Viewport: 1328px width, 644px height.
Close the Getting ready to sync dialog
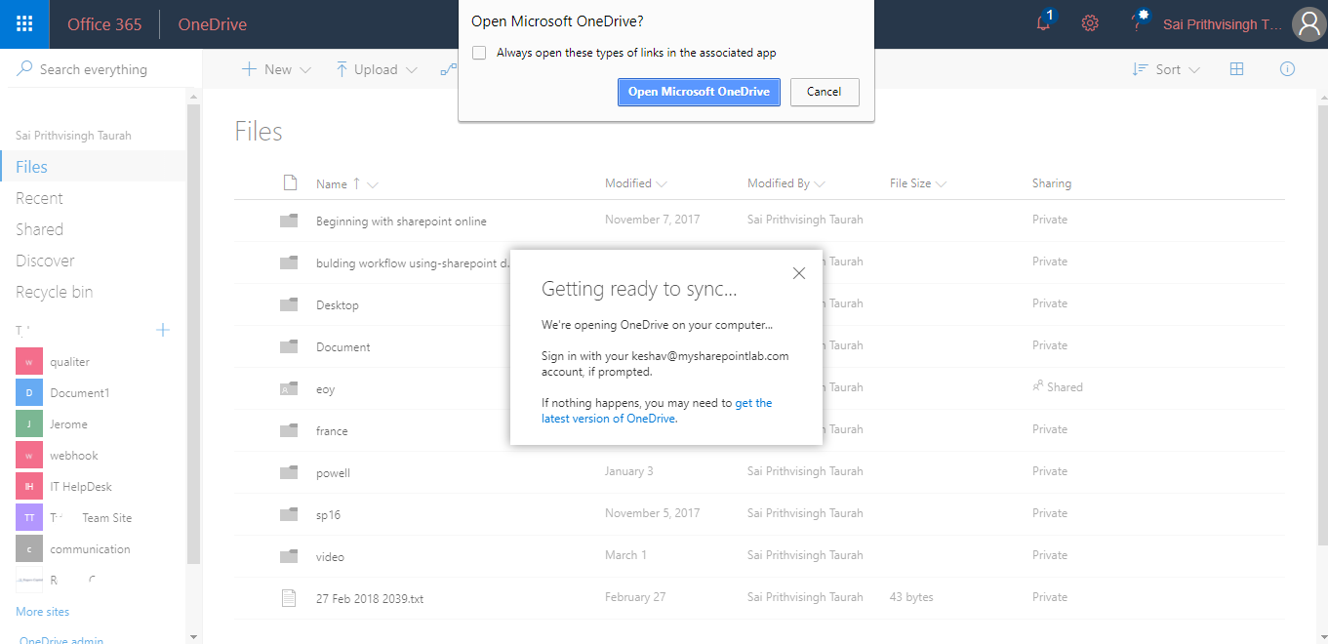pyautogui.click(x=799, y=273)
